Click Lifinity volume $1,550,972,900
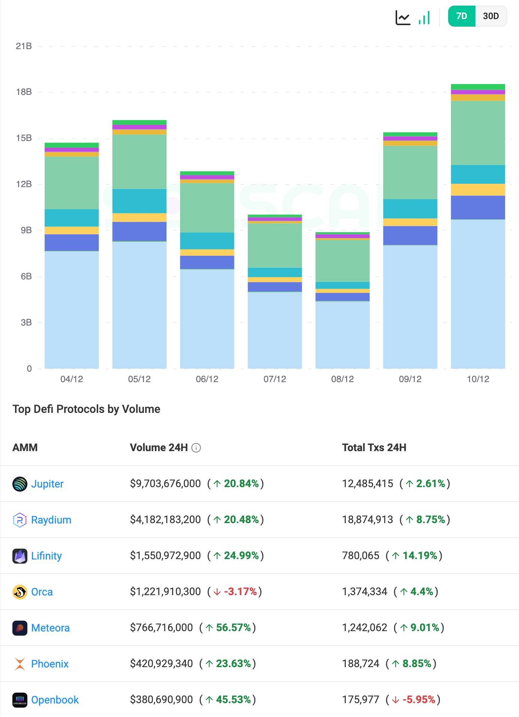519x717 pixels. 165,556
